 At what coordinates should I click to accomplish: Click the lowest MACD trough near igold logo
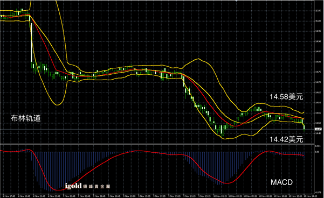point(58,190)
